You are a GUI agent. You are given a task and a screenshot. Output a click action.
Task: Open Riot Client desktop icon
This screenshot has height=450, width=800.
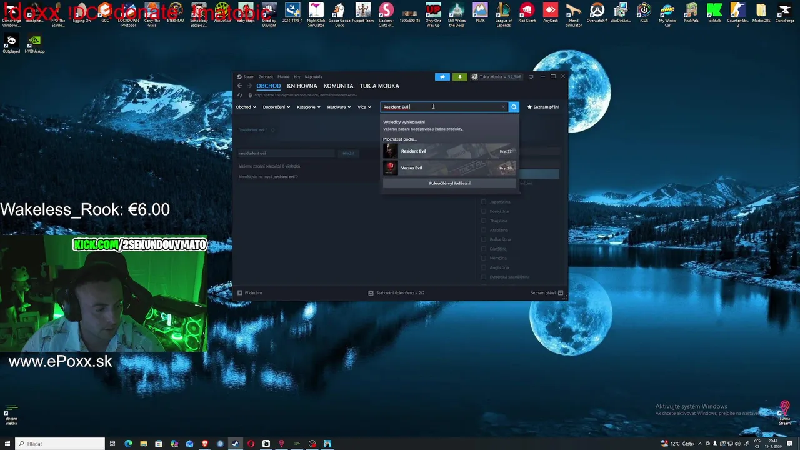pos(527,13)
